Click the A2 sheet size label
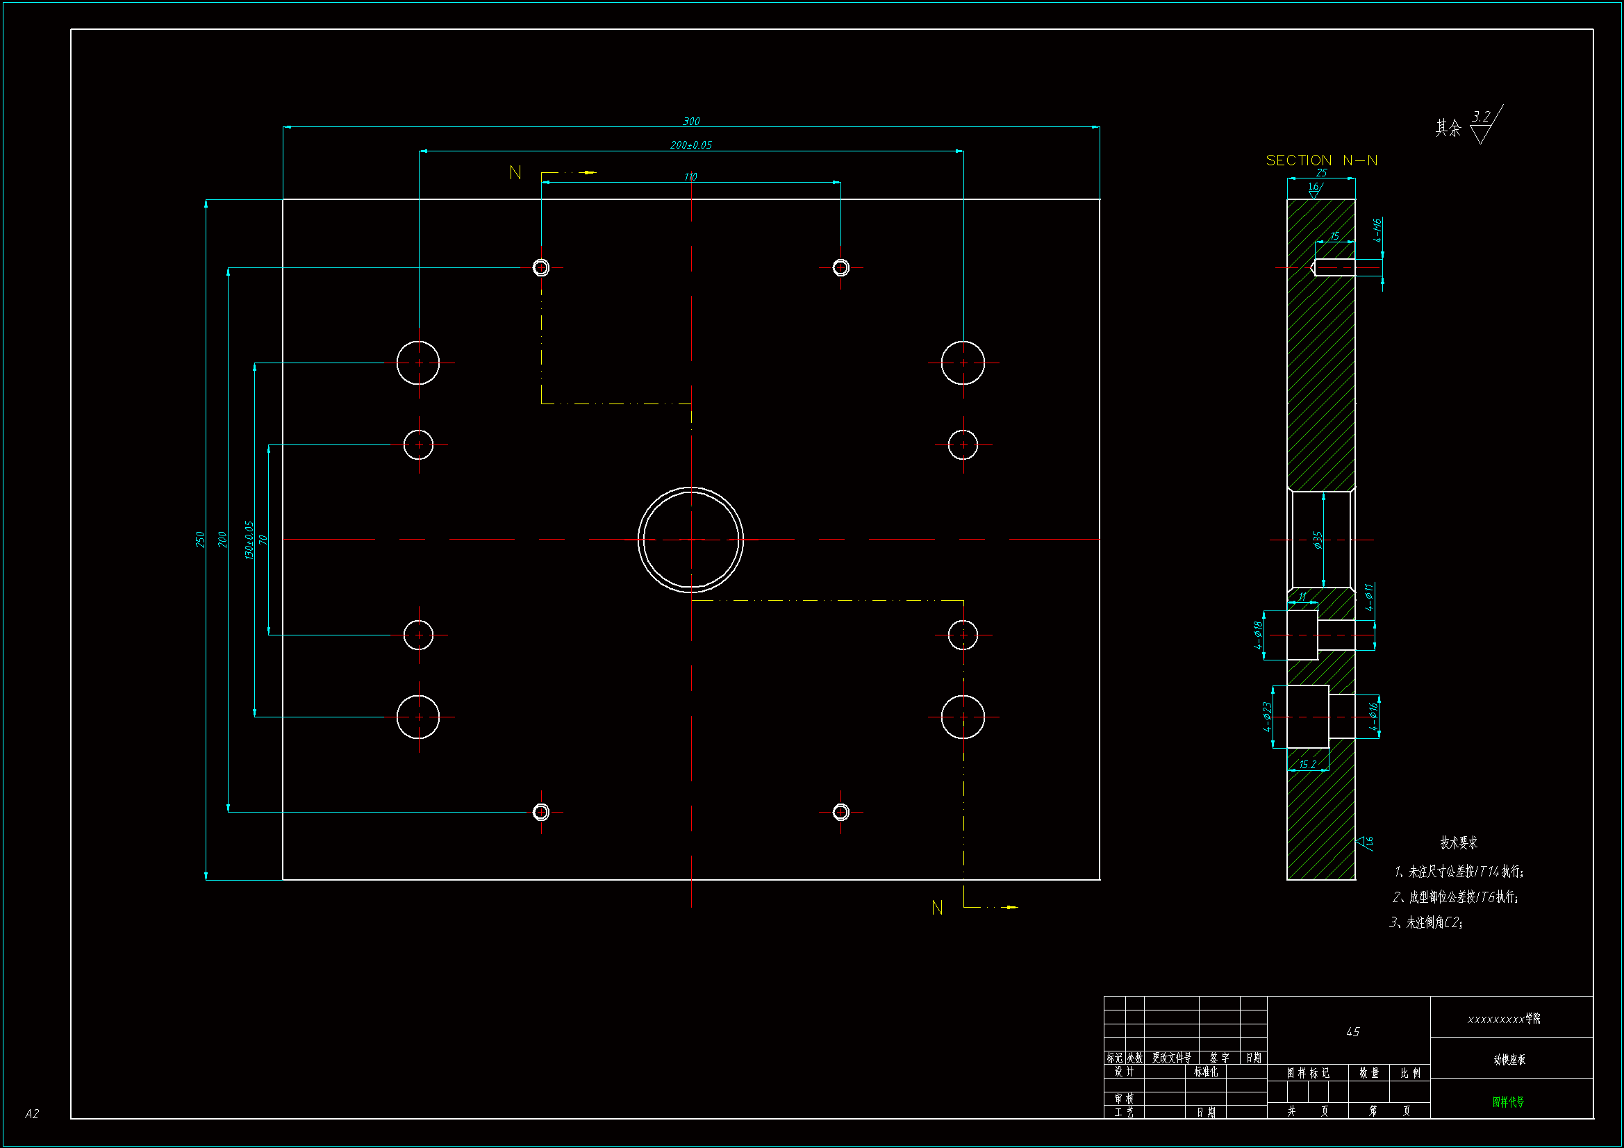Screen dimensions: 1624x1148 pyautogui.click(x=32, y=1114)
